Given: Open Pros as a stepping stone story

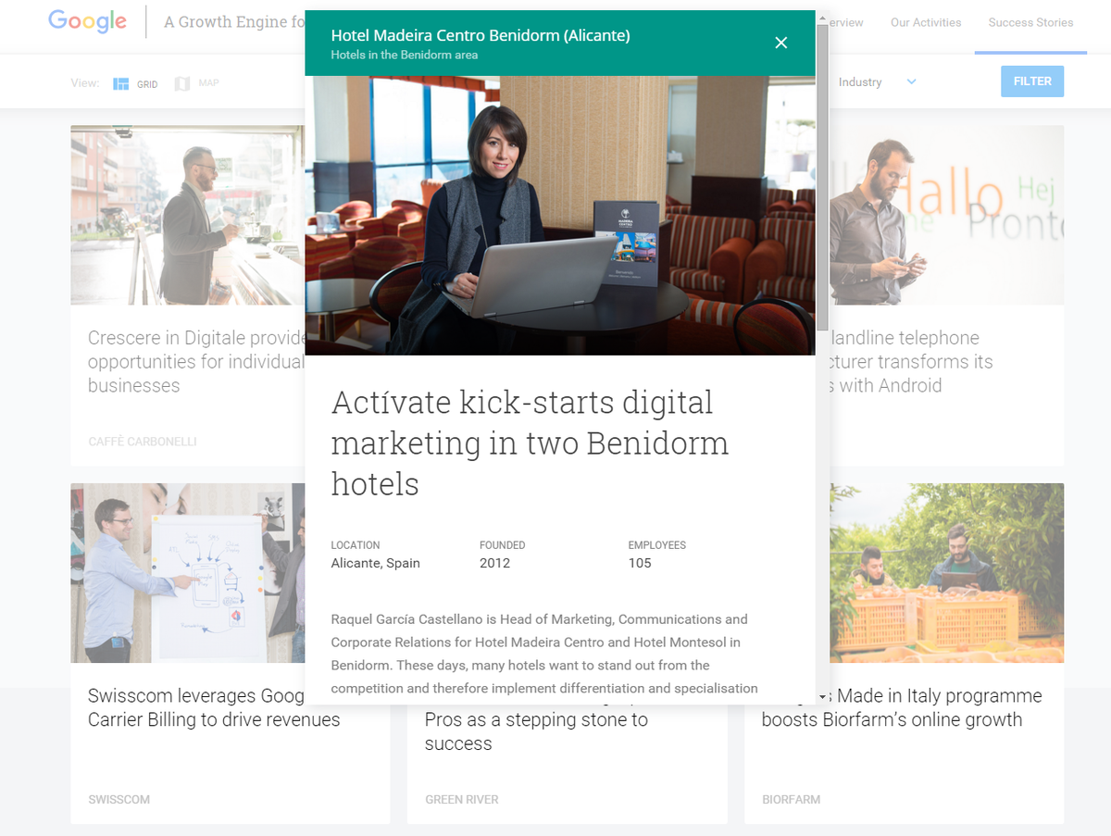Looking at the screenshot, I should click(536, 731).
